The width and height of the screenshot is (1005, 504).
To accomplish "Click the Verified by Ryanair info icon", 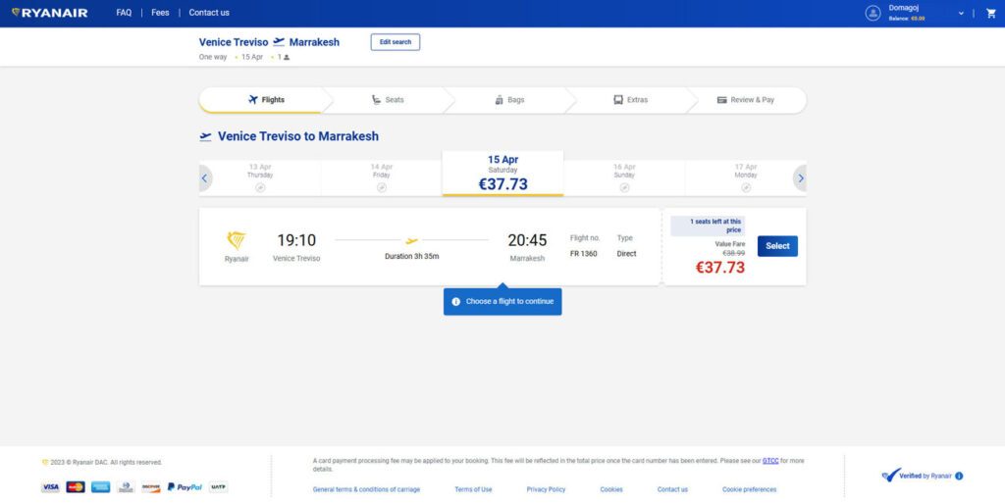I will [959, 476].
